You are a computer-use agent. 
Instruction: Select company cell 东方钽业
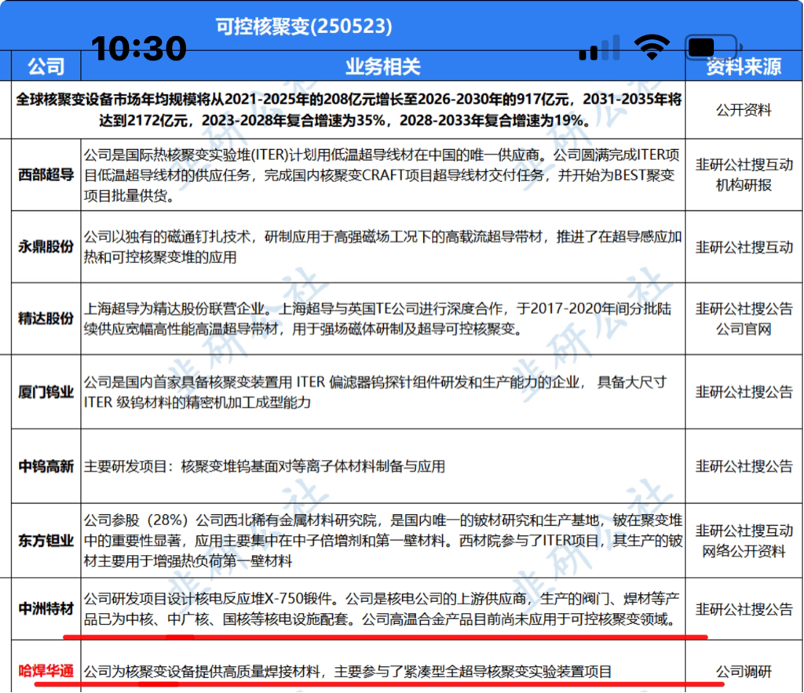tap(46, 541)
